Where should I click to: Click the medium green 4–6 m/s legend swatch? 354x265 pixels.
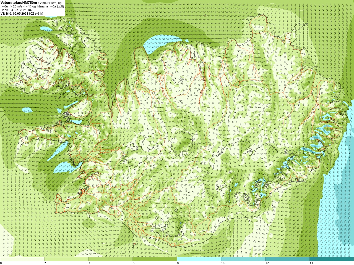pyautogui.click(x=111, y=259)
